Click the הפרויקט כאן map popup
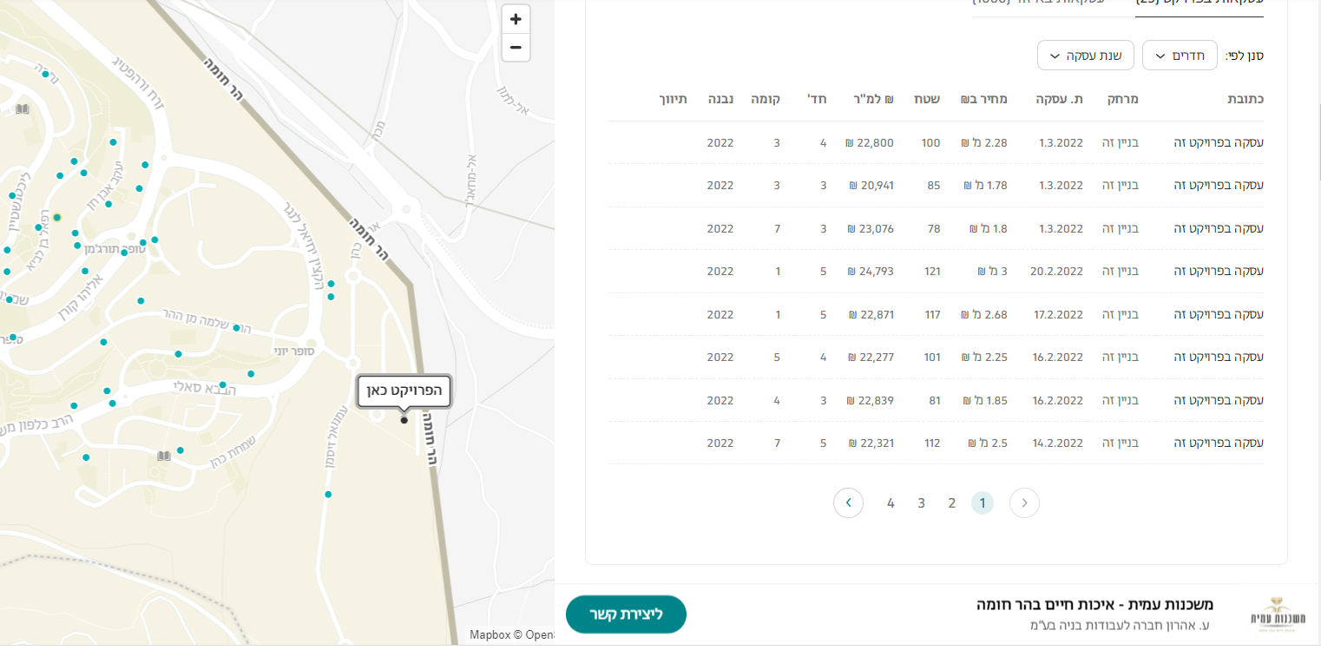Screen dimensions: 1321x650 point(404,391)
